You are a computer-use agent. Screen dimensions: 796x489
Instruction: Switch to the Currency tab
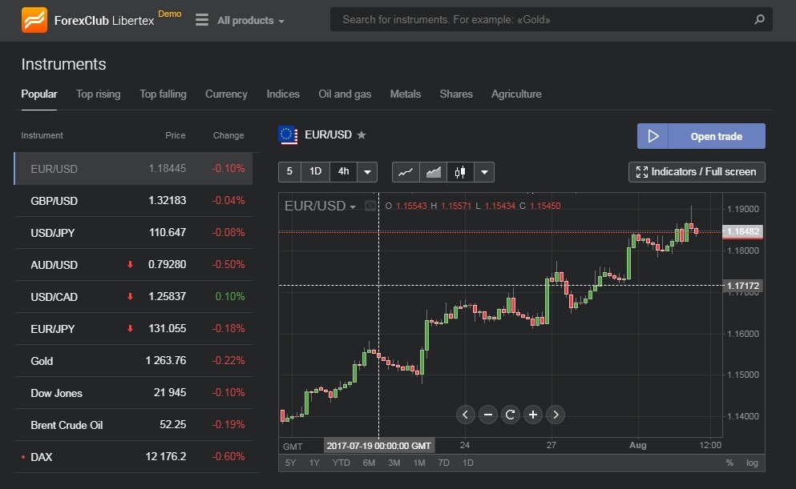(226, 94)
